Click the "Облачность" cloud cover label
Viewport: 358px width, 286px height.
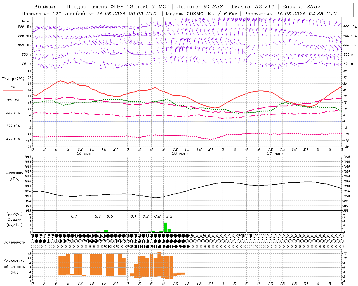(14, 242)
